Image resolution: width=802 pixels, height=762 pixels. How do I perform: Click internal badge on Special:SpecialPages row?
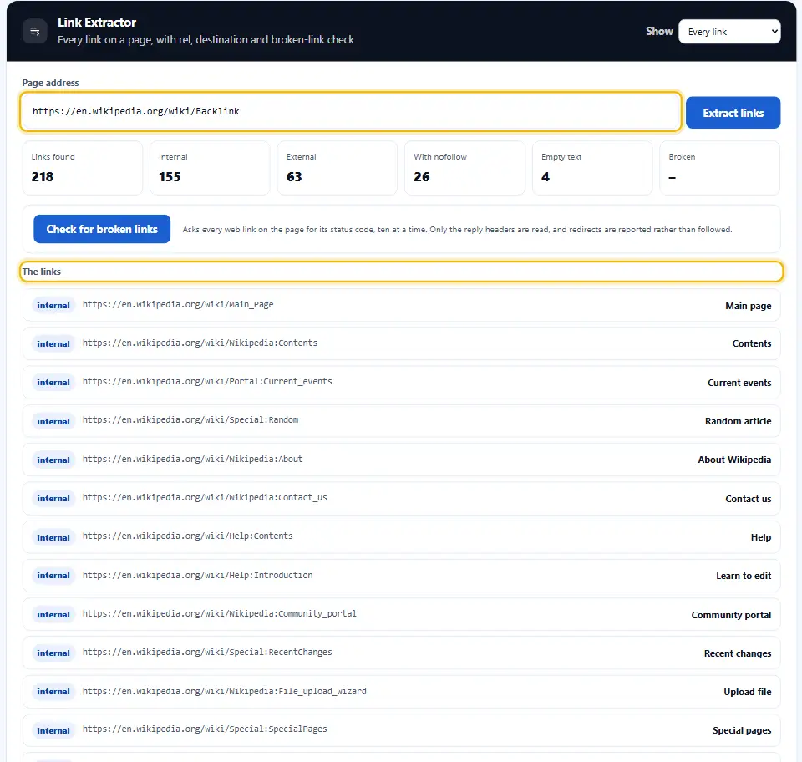[x=53, y=730]
